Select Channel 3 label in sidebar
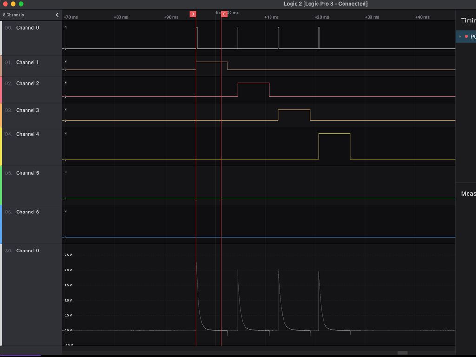Viewport: 476px width, 357px height. point(27,110)
